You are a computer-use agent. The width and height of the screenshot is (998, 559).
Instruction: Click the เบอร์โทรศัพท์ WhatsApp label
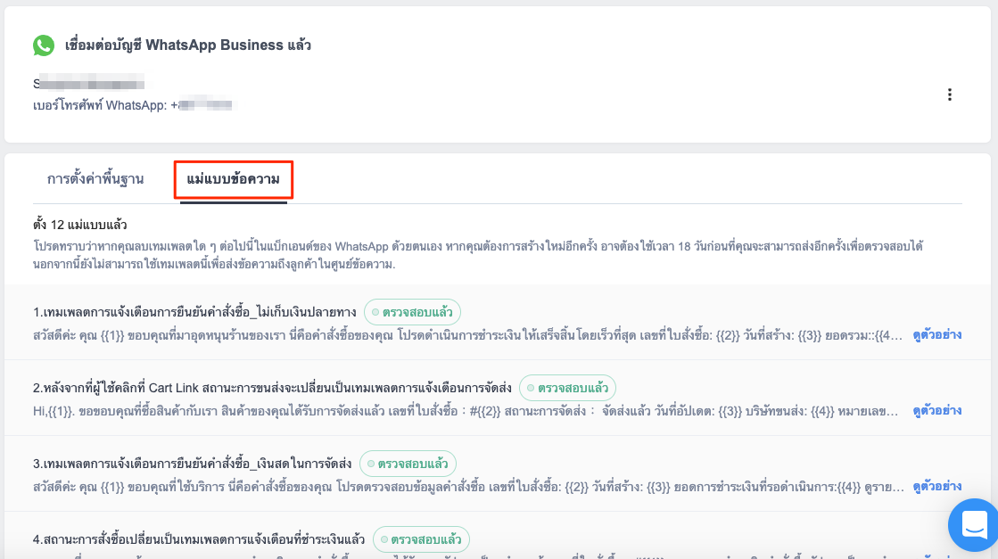click(100, 105)
